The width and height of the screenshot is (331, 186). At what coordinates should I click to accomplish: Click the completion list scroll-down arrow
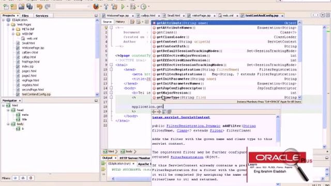click(x=299, y=98)
